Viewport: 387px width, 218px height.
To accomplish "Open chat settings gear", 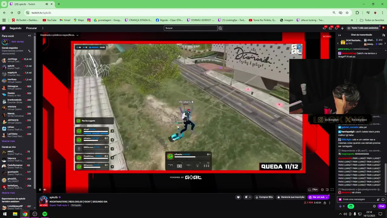I will click(374, 206).
